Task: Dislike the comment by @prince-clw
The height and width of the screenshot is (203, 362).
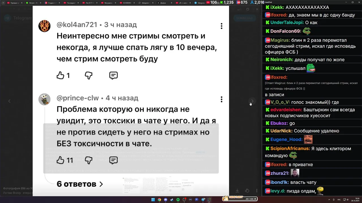Action: coord(89,160)
